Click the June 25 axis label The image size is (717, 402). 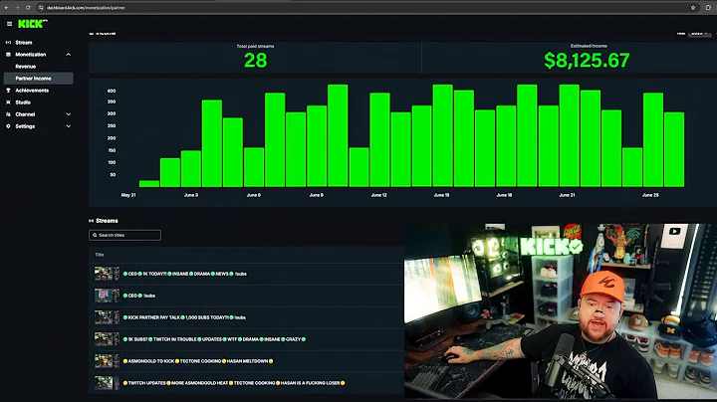tap(650, 195)
